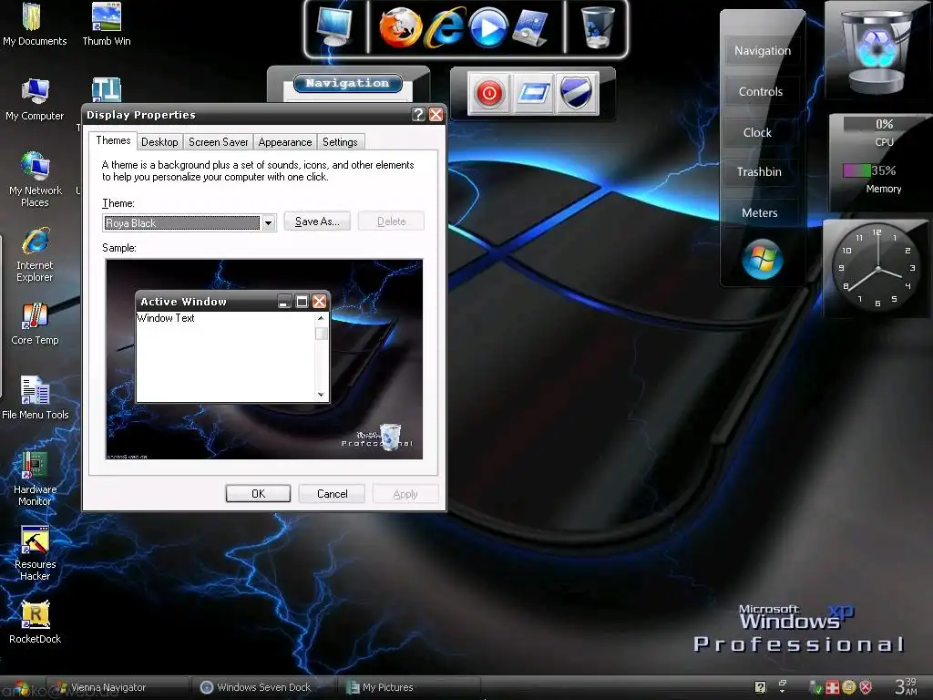This screenshot has width=933, height=700.
Task: Click the blue Navigation button
Action: [347, 83]
